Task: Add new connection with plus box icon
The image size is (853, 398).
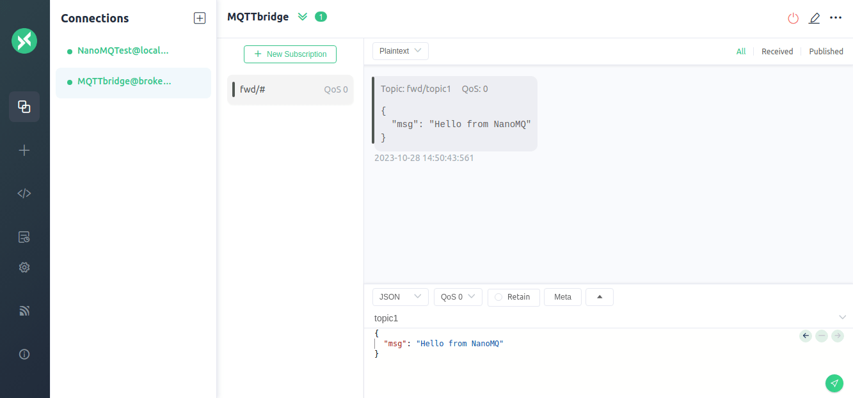Action: [200, 19]
